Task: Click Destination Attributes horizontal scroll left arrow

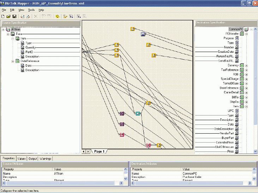Action: point(133,183)
